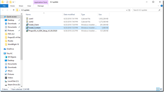This screenshot has height=92, width=164.
Task: Open the File ribbon tab
Action: pos(4,6)
